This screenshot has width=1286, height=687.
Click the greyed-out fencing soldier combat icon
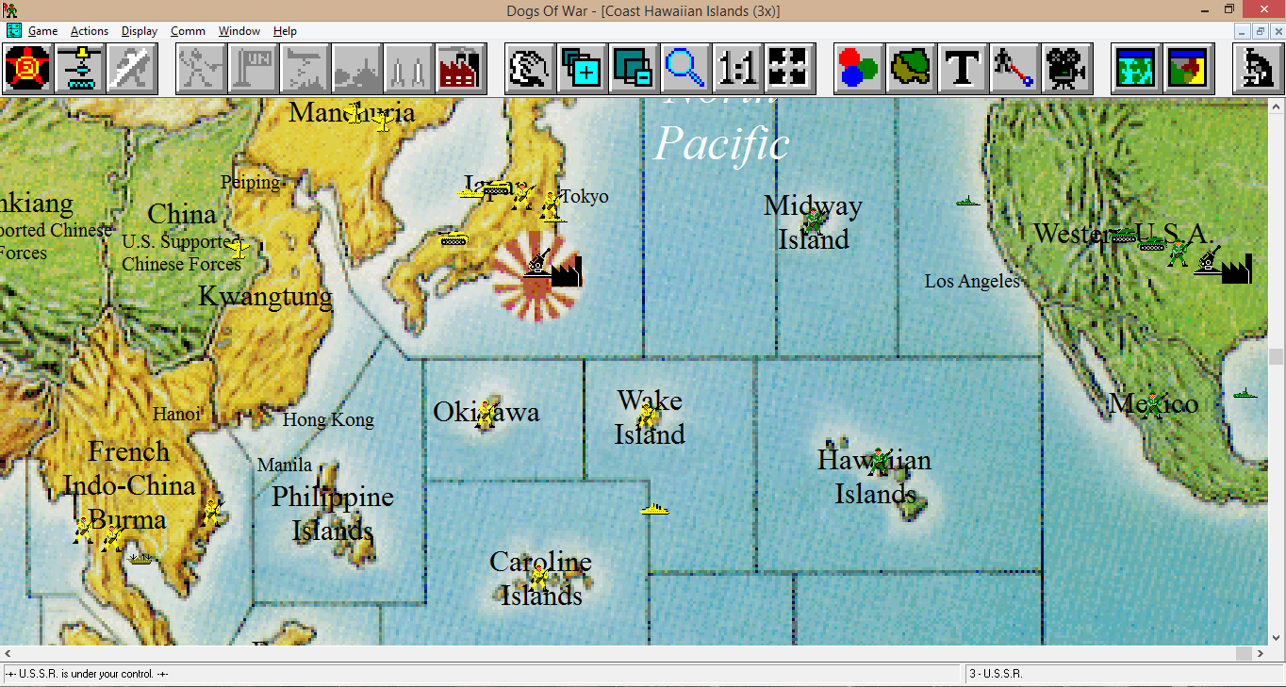coord(202,68)
